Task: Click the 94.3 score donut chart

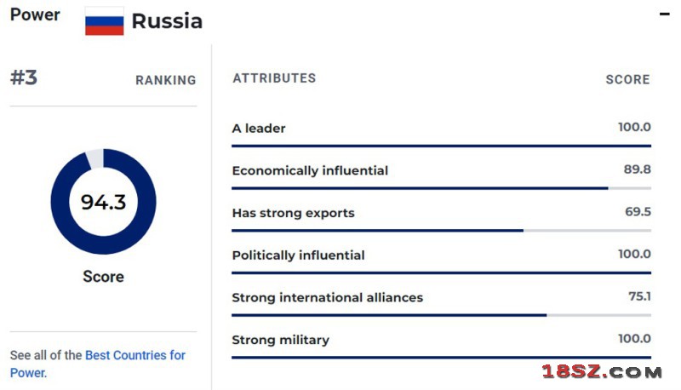Action: coord(103,202)
